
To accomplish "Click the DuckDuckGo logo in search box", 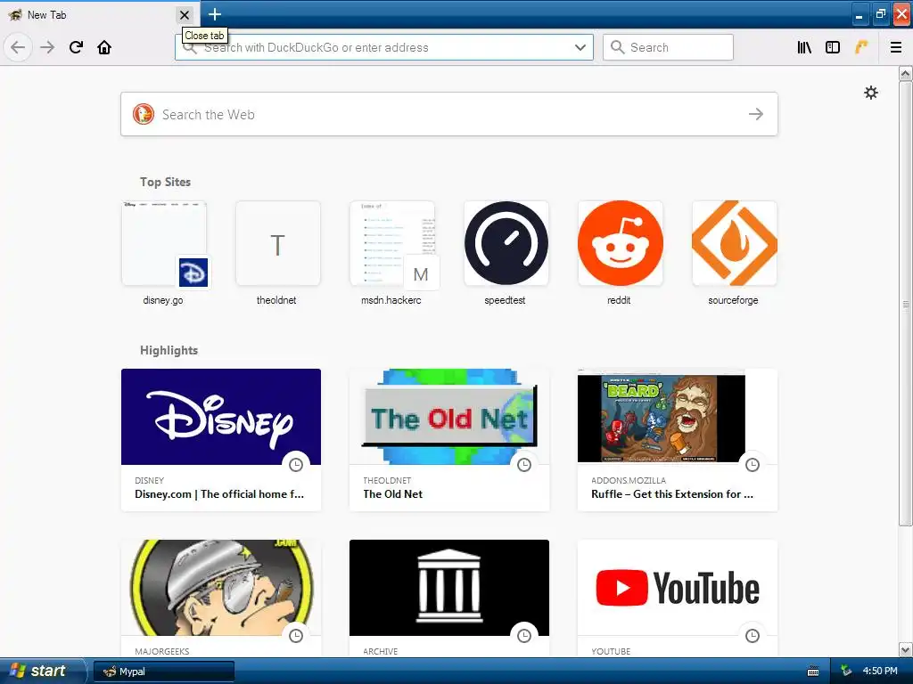I will click(x=144, y=114).
